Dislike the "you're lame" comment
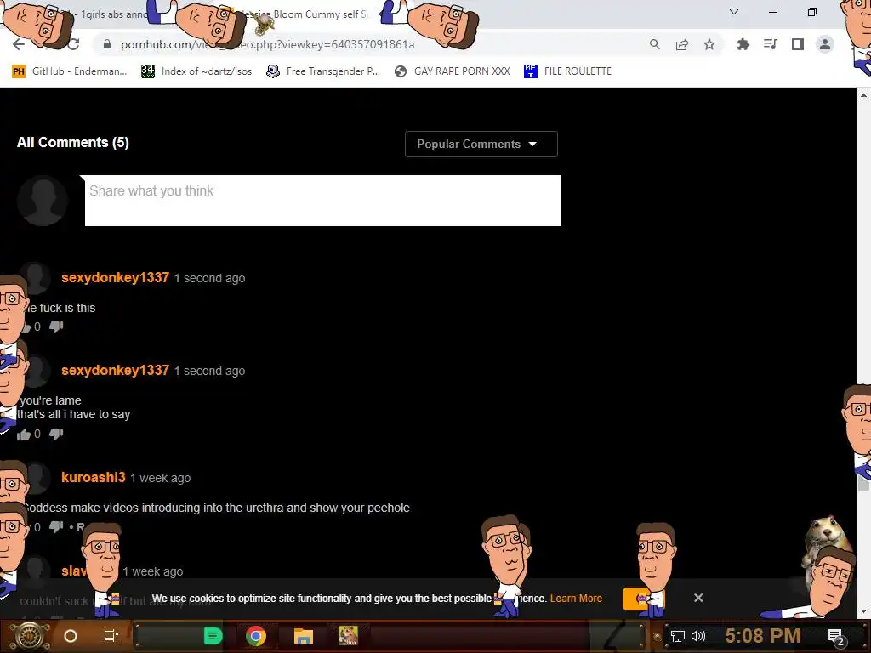Image resolution: width=871 pixels, height=653 pixels. coord(56,434)
